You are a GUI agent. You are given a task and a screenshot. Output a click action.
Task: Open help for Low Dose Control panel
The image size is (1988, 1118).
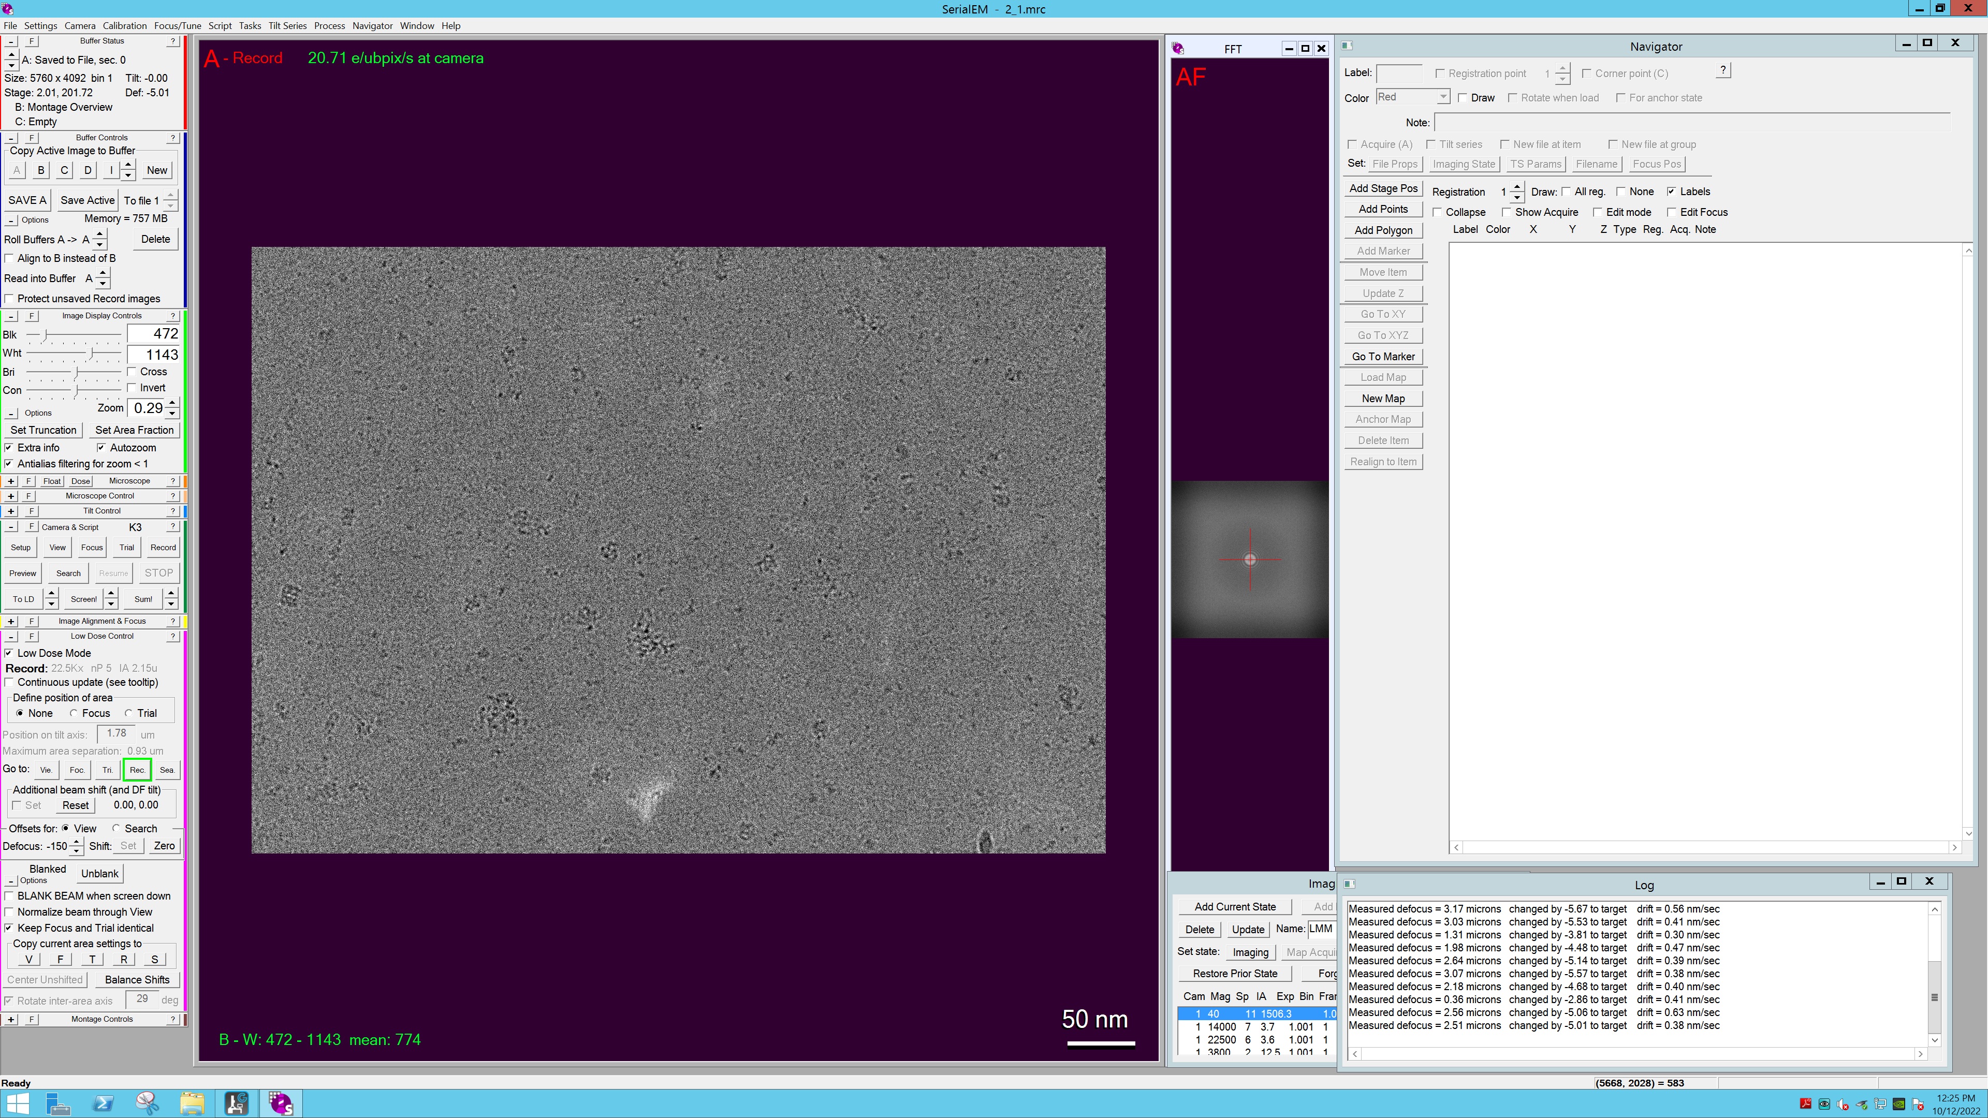click(173, 637)
